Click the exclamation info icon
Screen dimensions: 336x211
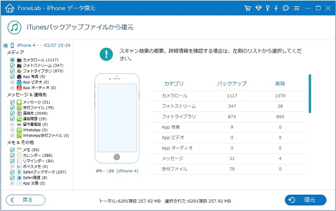coord(106,54)
